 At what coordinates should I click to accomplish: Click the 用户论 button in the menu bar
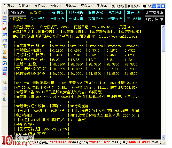tap(147, 6)
